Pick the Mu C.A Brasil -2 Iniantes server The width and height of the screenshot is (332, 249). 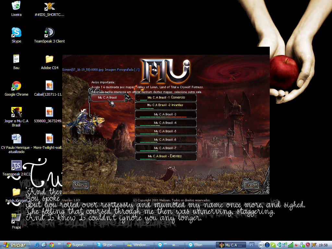(166, 106)
